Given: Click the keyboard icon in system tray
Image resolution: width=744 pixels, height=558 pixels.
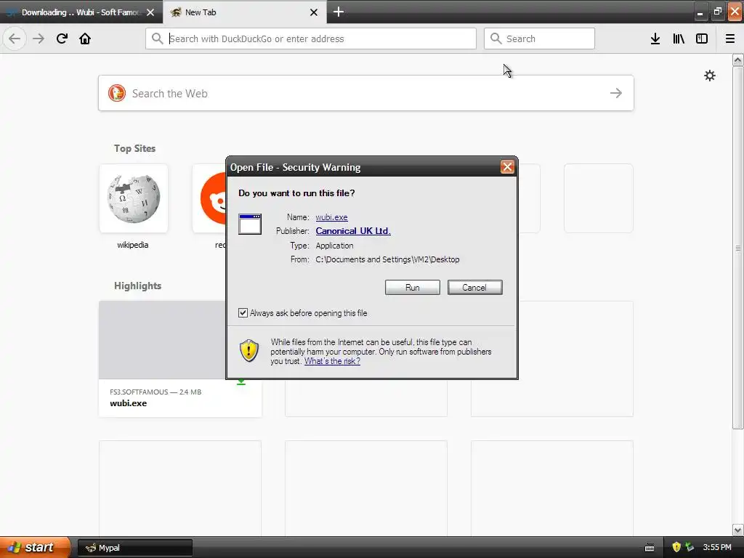Looking at the screenshot, I should 650,548.
